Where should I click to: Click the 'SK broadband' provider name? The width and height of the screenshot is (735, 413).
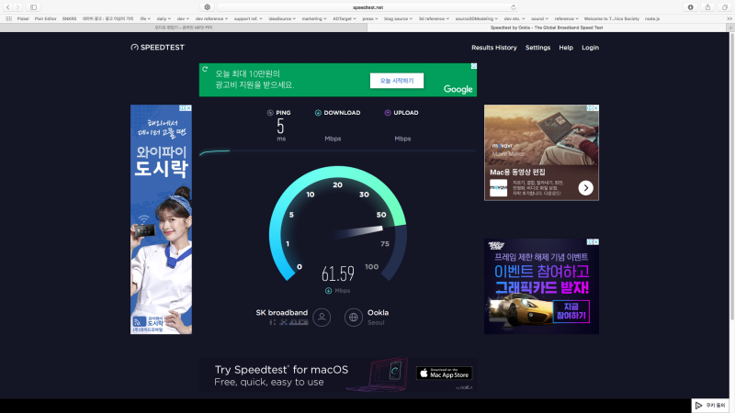pos(282,312)
